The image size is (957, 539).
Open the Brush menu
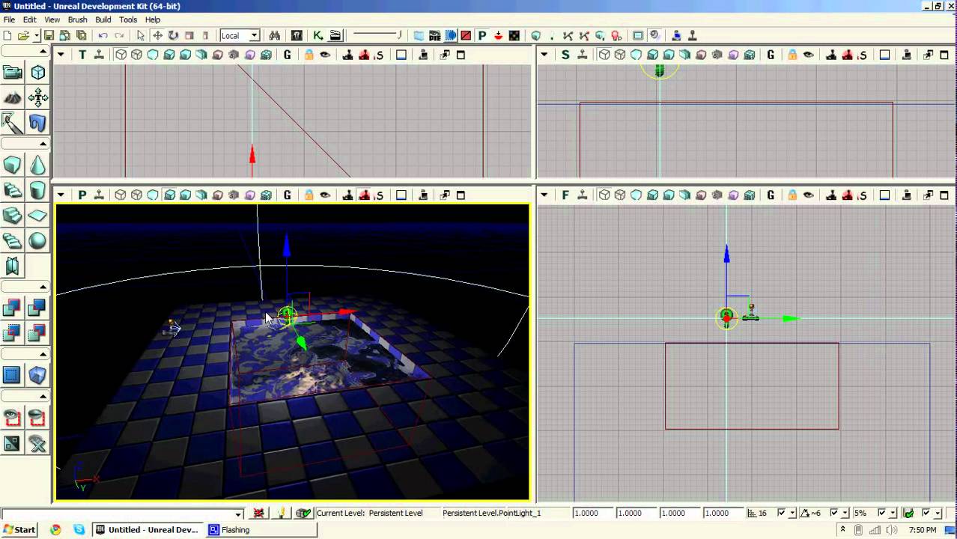coord(77,19)
